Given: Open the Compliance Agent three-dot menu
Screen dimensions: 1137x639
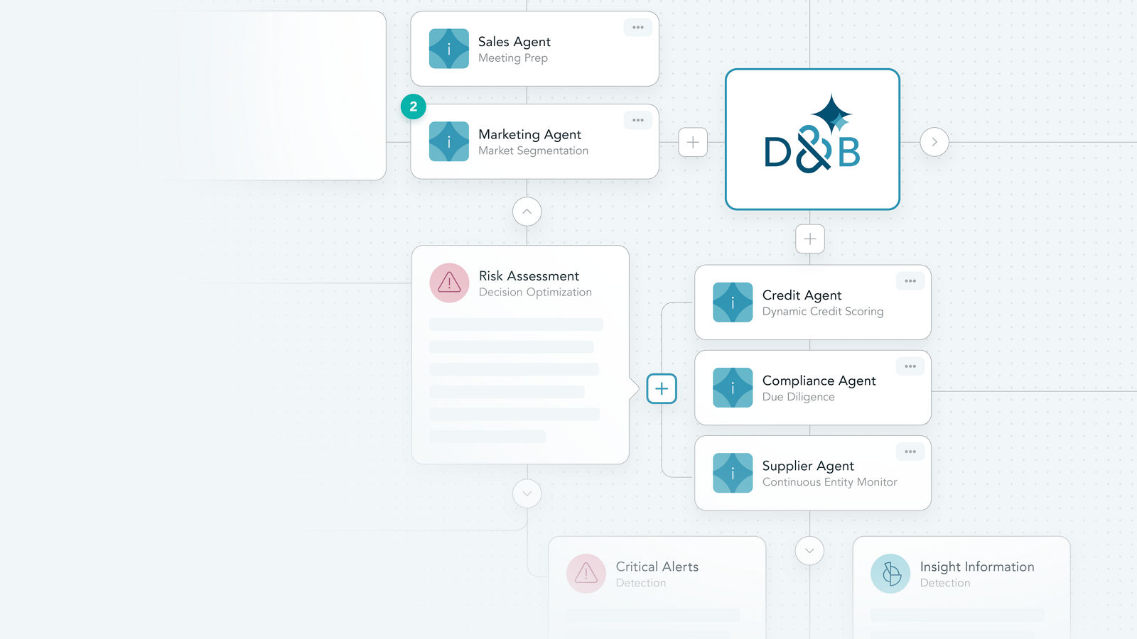Looking at the screenshot, I should pos(910,366).
